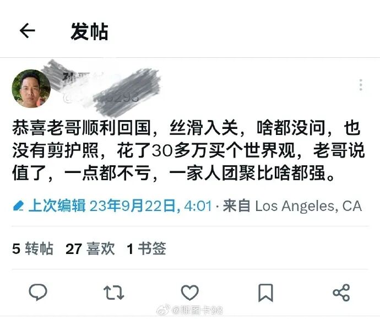View the list of 5 转帖

tap(32, 248)
